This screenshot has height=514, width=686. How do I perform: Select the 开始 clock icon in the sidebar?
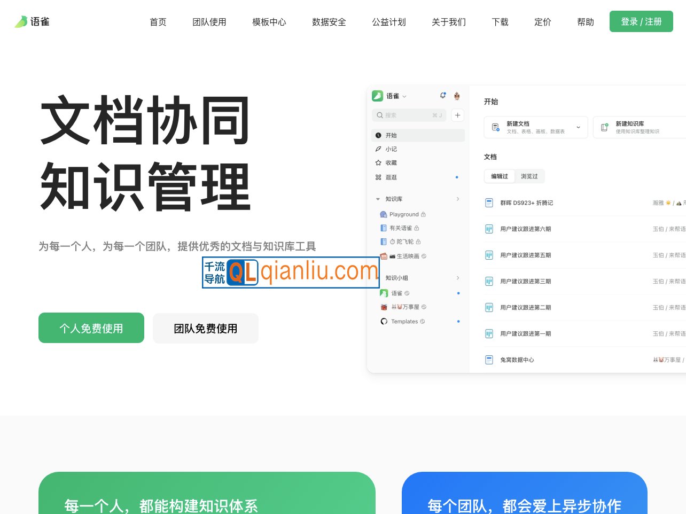pyautogui.click(x=379, y=135)
